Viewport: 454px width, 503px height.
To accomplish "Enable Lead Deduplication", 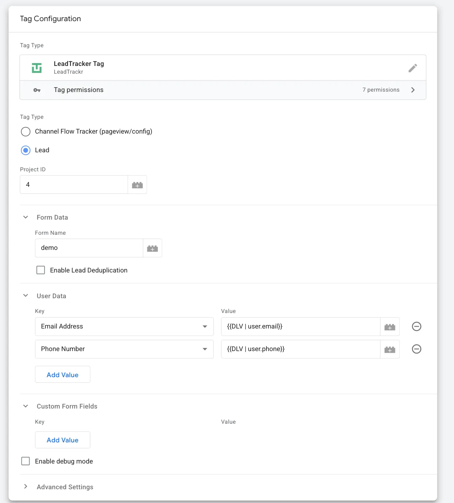I will [x=41, y=270].
